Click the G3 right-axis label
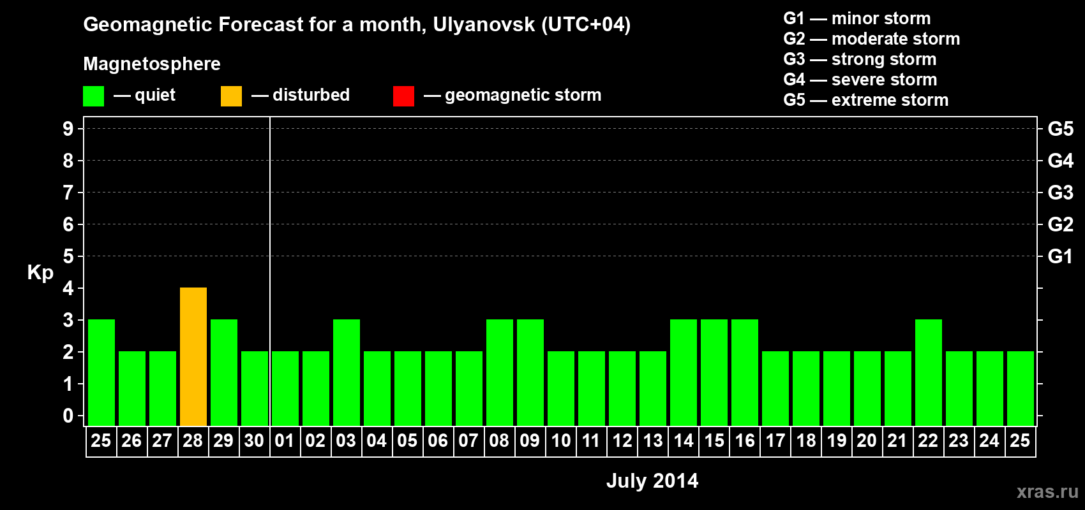1085x510 pixels. 1060,193
